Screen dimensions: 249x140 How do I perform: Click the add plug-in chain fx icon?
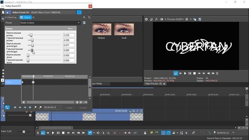pos(84,17)
